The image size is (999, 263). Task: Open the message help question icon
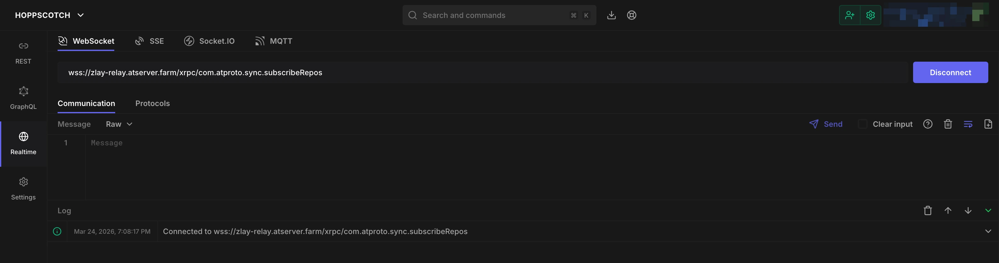coord(927,124)
